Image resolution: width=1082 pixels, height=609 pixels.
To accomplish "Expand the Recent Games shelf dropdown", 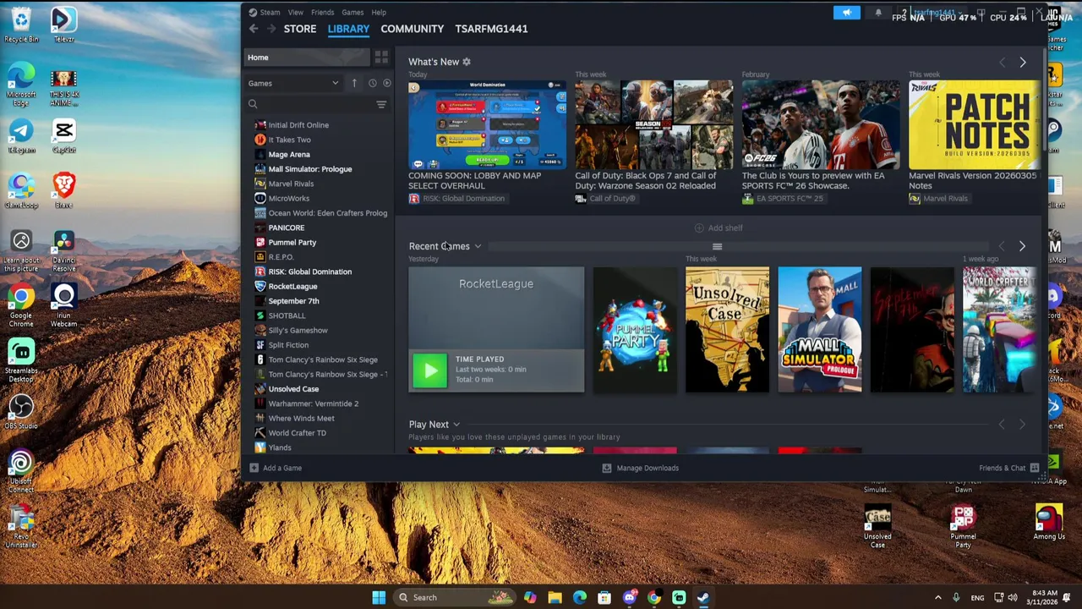I will click(478, 246).
